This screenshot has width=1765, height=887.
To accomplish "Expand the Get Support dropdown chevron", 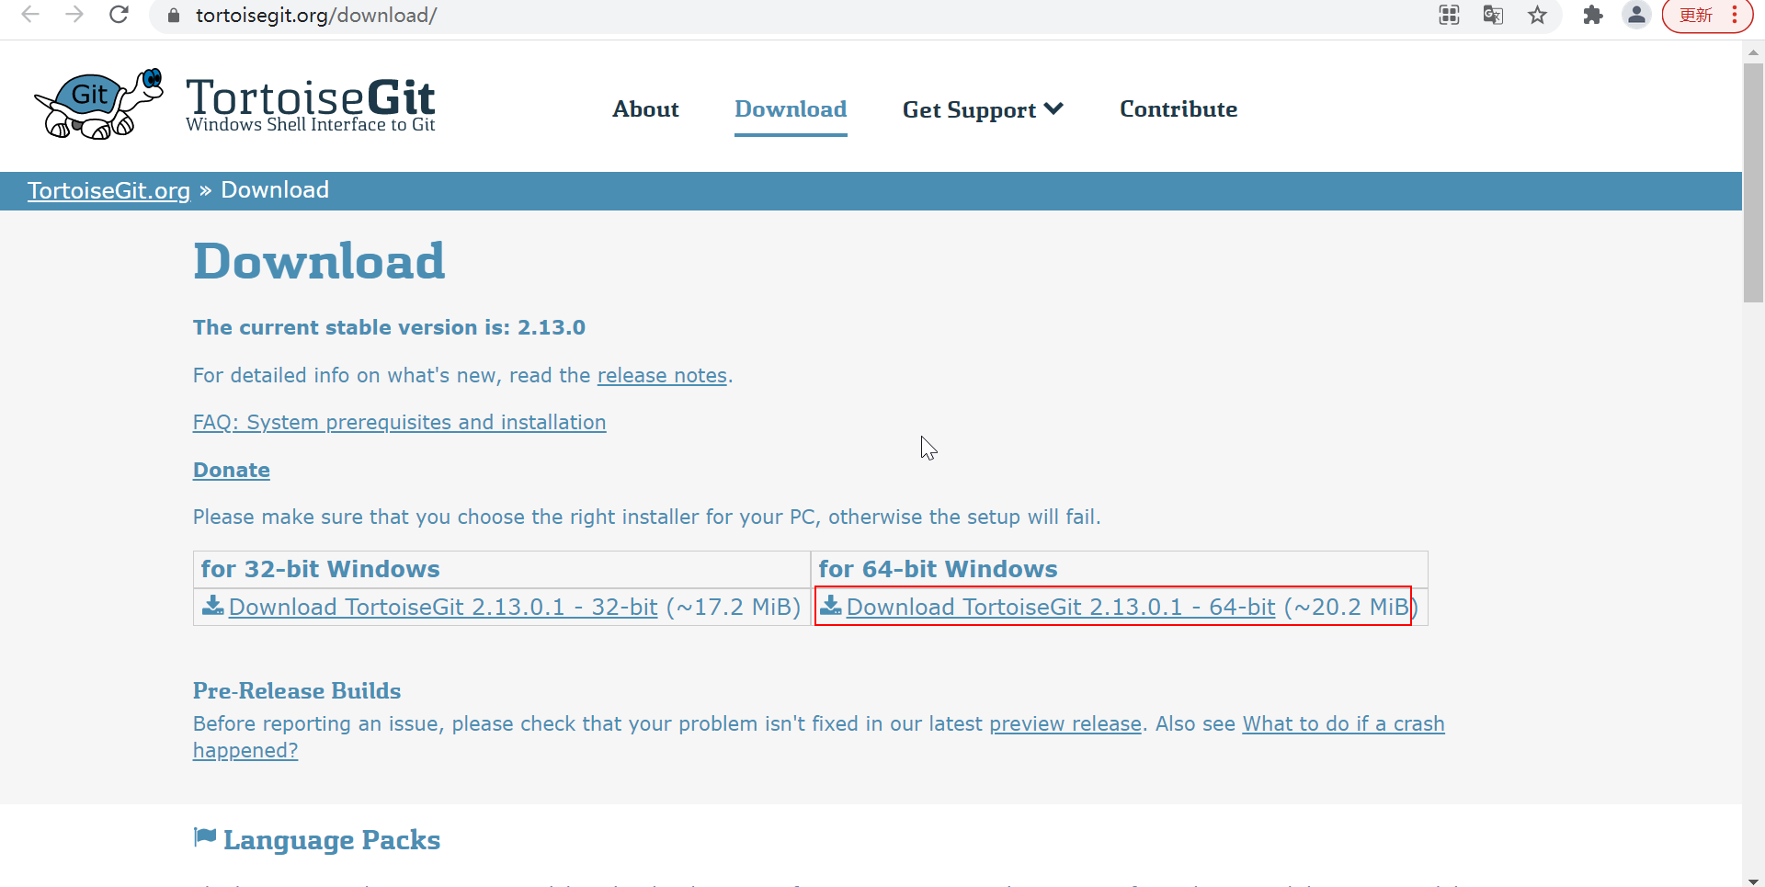I will coord(1054,109).
